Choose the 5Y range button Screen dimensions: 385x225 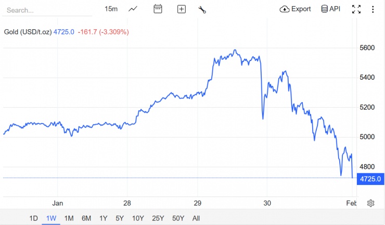(x=120, y=218)
